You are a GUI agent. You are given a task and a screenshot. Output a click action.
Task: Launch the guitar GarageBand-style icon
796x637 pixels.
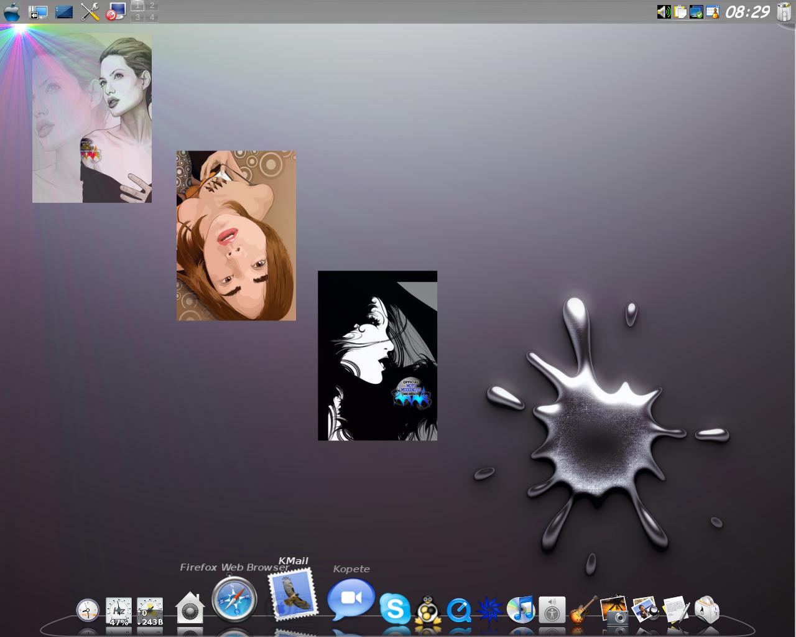pos(583,610)
